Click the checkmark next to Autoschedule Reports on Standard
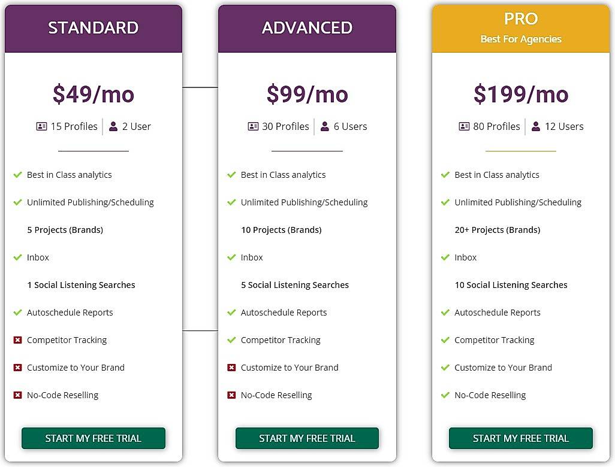 coord(17,313)
